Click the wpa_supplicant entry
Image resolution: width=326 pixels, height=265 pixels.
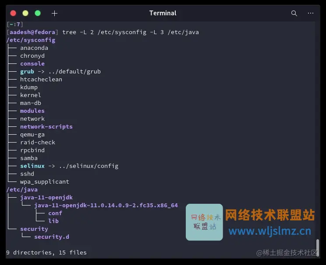tap(45, 182)
